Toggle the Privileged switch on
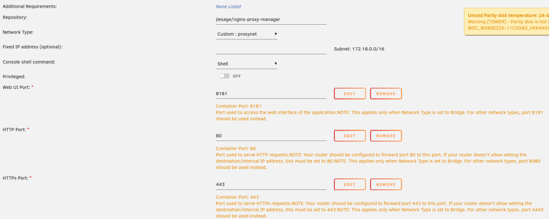Screen dimensions: 549x219 pyautogui.click(x=224, y=76)
